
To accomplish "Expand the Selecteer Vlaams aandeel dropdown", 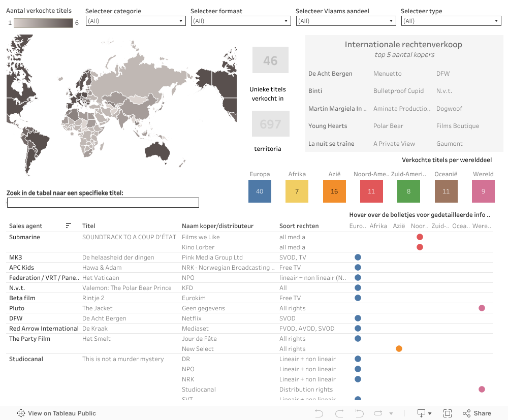I will click(345, 21).
